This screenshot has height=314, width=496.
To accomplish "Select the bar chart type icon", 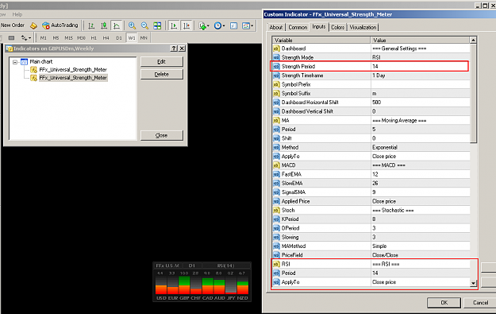I will tap(91, 25).
